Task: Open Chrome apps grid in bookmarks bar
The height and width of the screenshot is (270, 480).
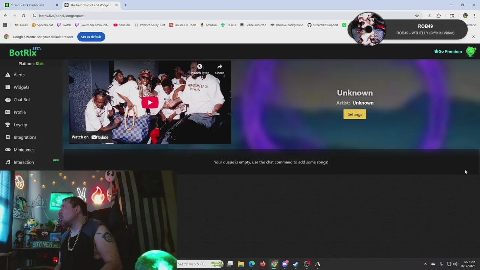Action: 5,25
